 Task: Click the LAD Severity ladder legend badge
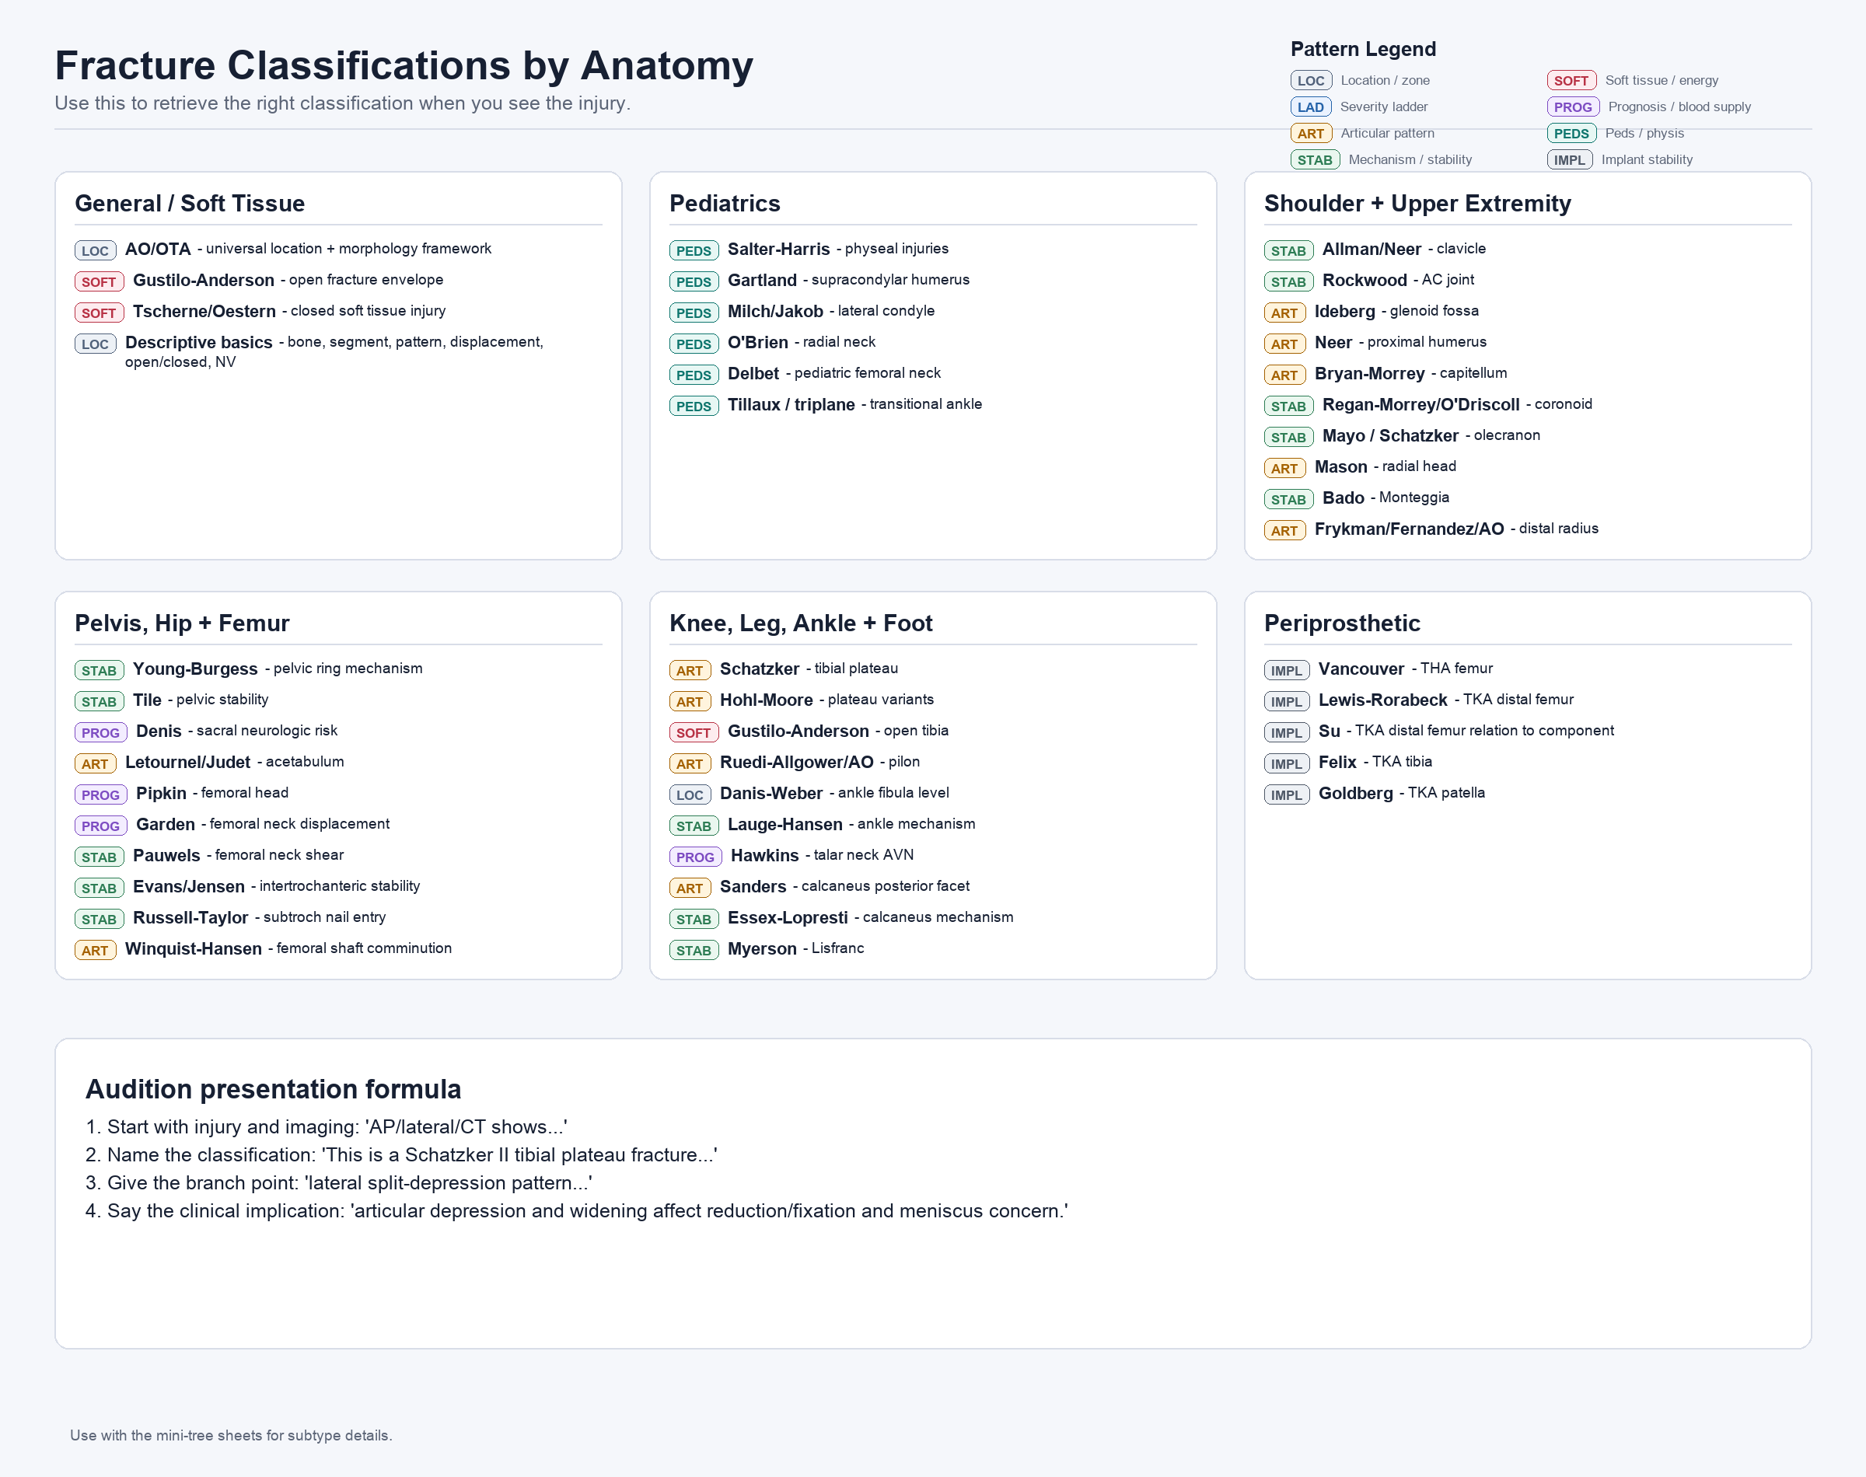click(x=1311, y=107)
